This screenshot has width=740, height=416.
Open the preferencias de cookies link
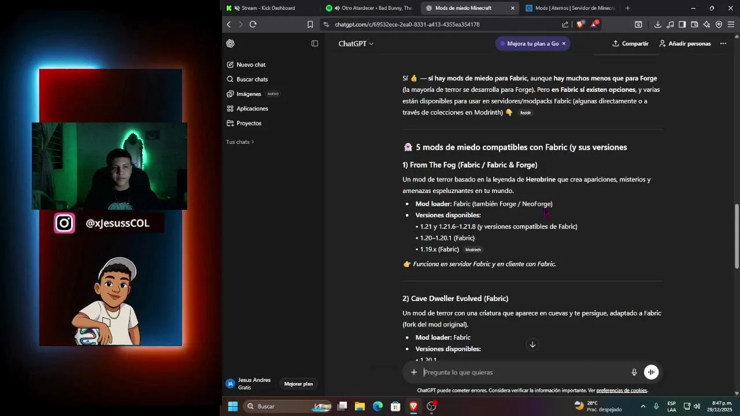pyautogui.click(x=621, y=391)
